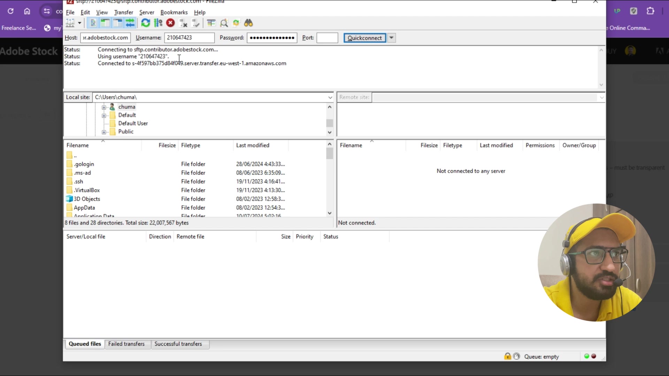Click the browser reload icon

(x=10, y=11)
